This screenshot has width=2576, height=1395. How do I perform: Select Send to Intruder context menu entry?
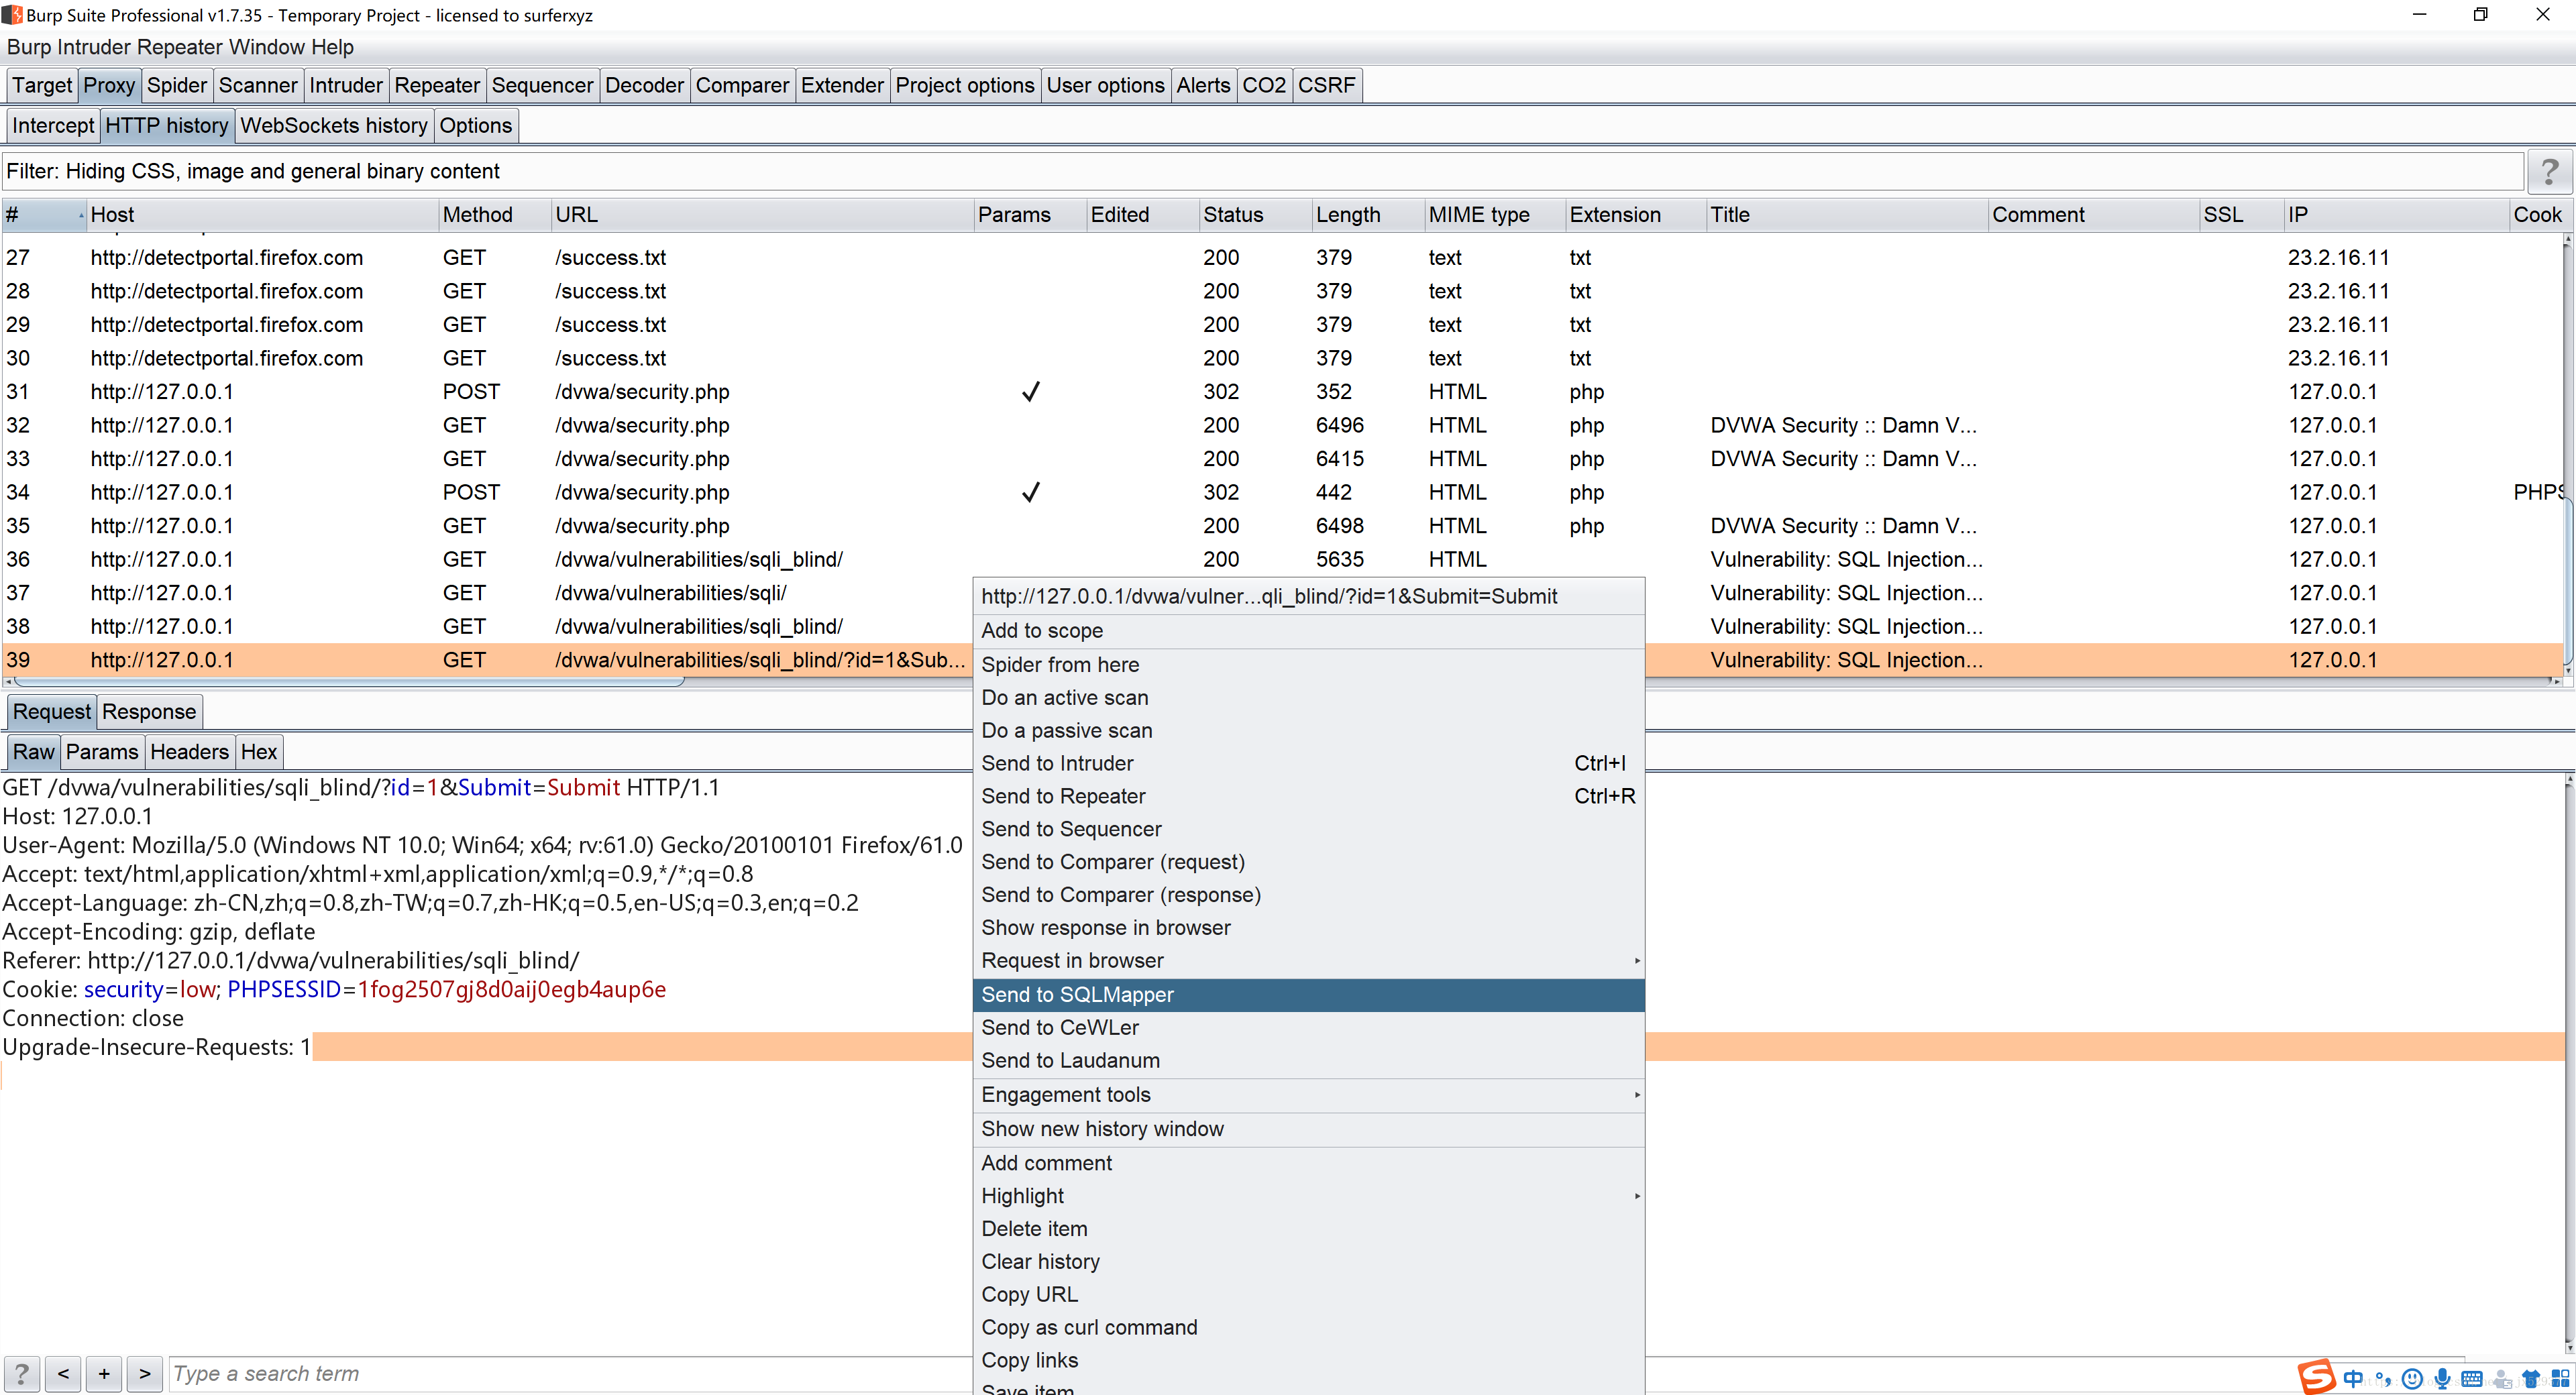pyautogui.click(x=1308, y=763)
